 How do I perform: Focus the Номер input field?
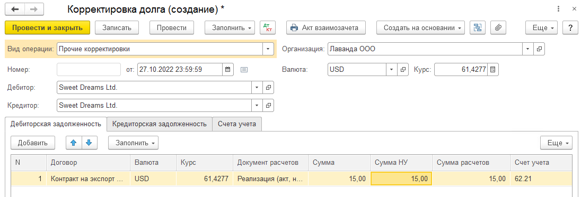pos(89,69)
